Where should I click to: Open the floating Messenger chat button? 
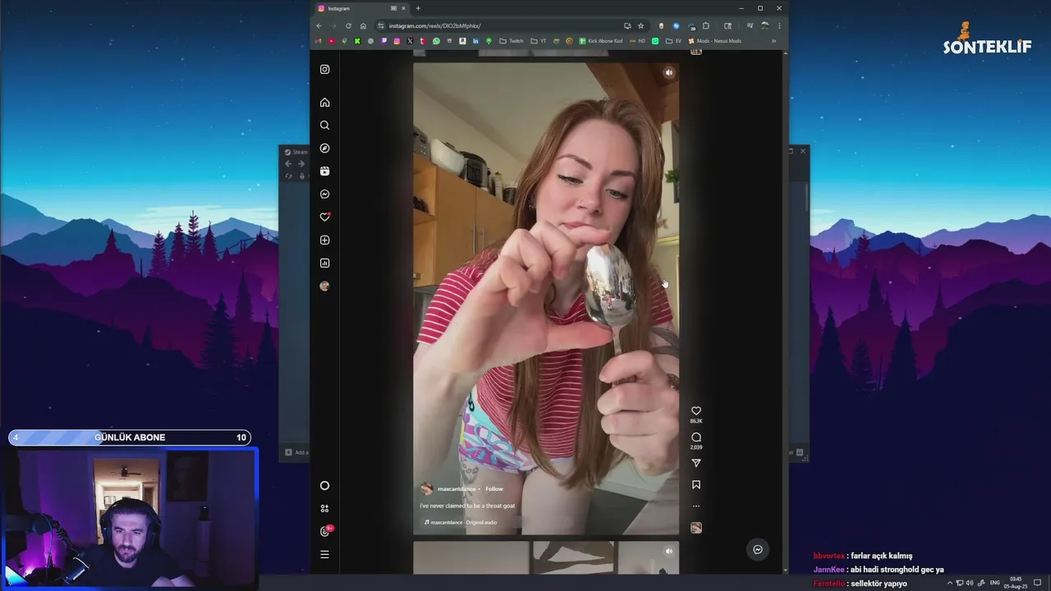[x=758, y=550]
